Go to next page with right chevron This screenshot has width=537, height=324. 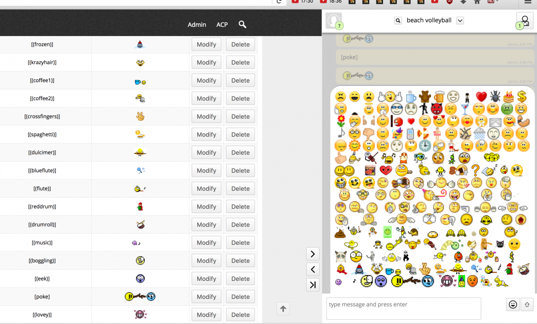tap(313, 254)
